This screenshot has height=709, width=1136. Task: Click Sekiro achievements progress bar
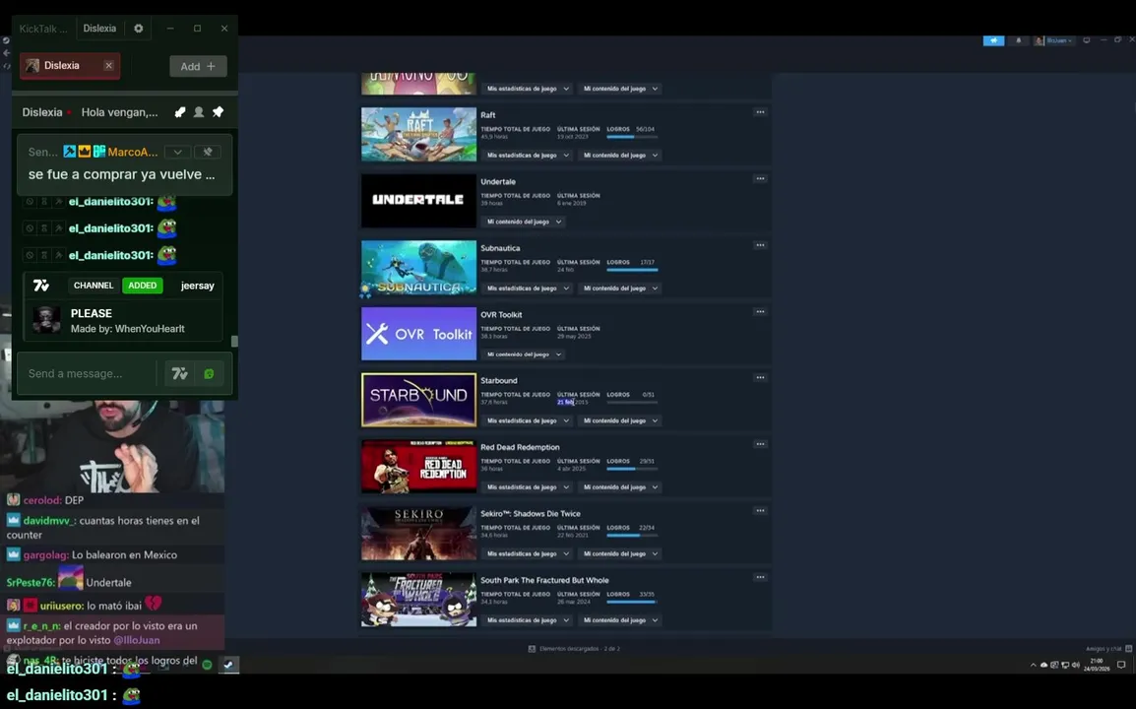pos(632,536)
